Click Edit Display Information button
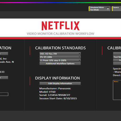 click(x=60, y=83)
